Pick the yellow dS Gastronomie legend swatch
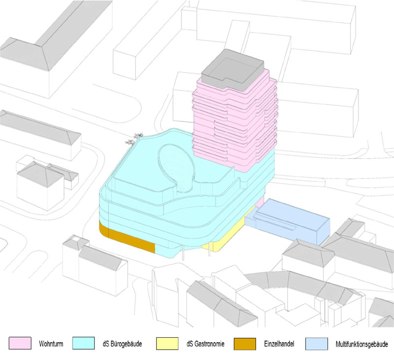Viewport: 394px width, 353px height. pos(168,343)
